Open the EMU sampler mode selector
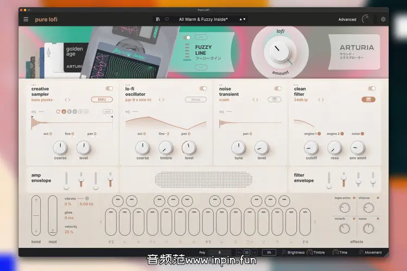This screenshot has height=271, width=407. coord(102,100)
